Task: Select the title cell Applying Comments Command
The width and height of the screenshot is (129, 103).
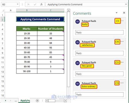Action: pos(40,19)
